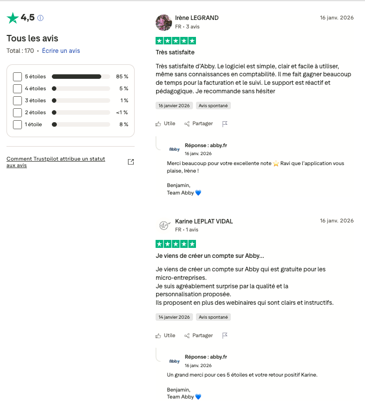Click the thumbs-up Utile icon on Irène's review

coord(159,124)
